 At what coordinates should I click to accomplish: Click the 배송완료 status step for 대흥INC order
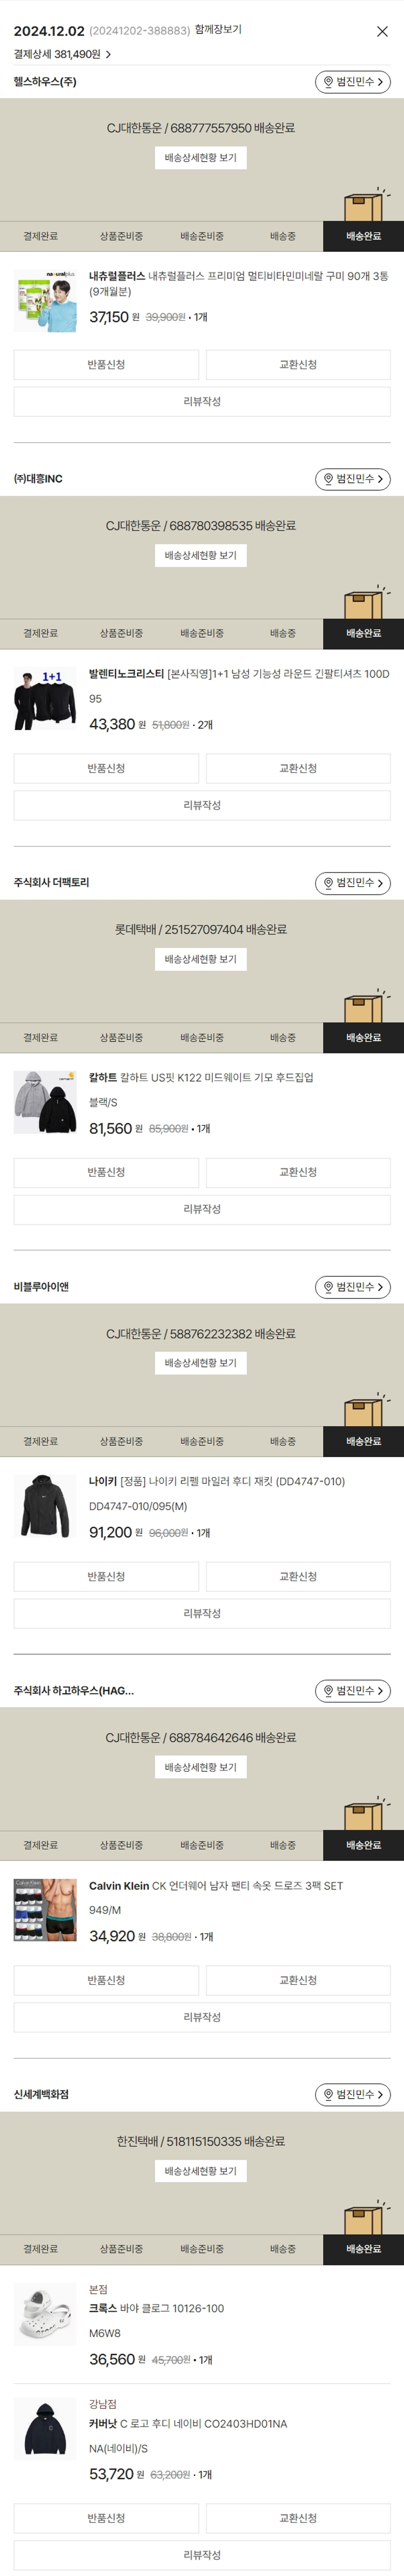coord(363,633)
